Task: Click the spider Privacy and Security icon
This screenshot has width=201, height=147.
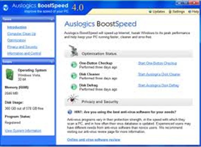Action: [73, 99]
